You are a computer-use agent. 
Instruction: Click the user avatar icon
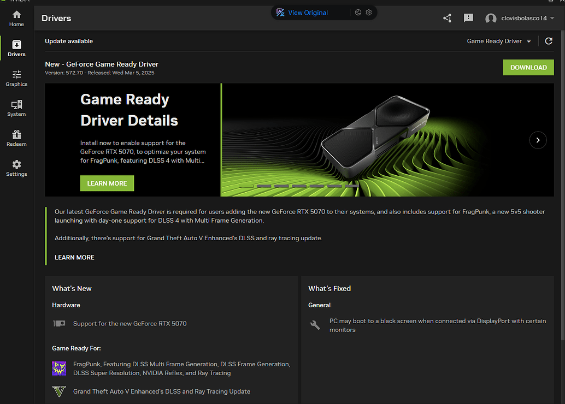tap(490, 19)
